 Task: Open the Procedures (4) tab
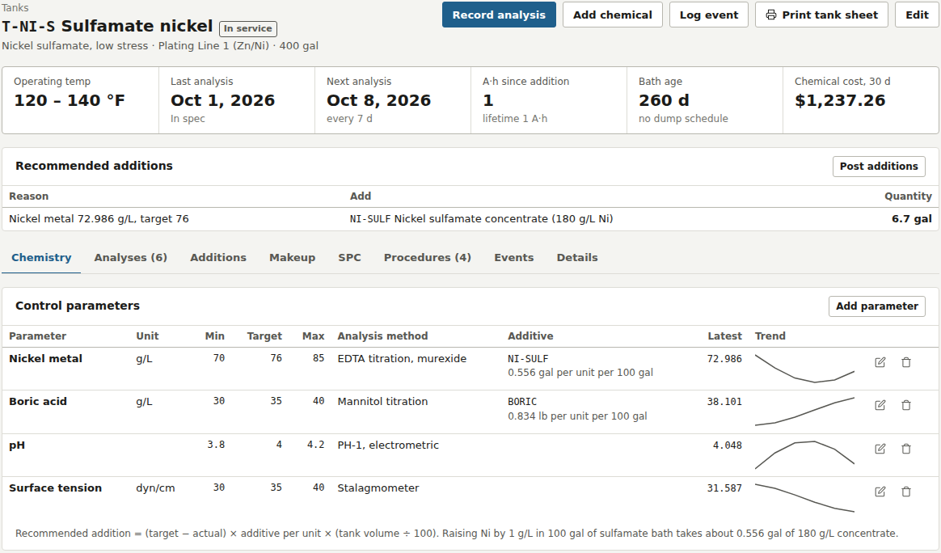(x=428, y=258)
